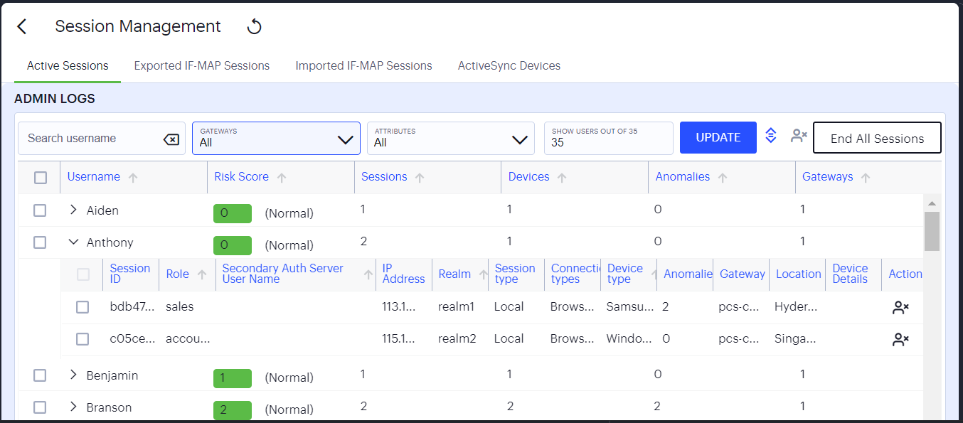End session bdb47 with the user-remove icon
Screen dimensions: 963x423
[x=900, y=308]
